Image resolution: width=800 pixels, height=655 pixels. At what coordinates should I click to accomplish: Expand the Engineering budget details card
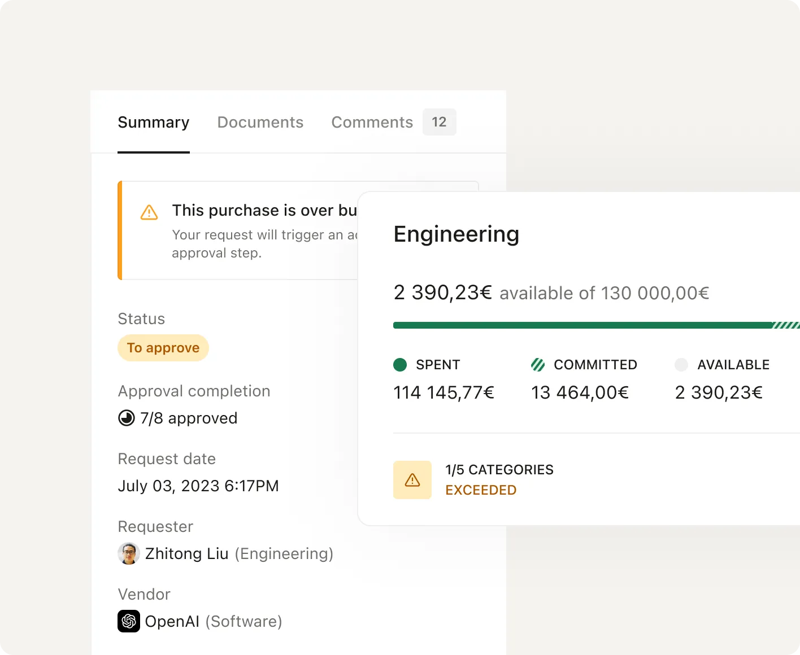coord(456,234)
